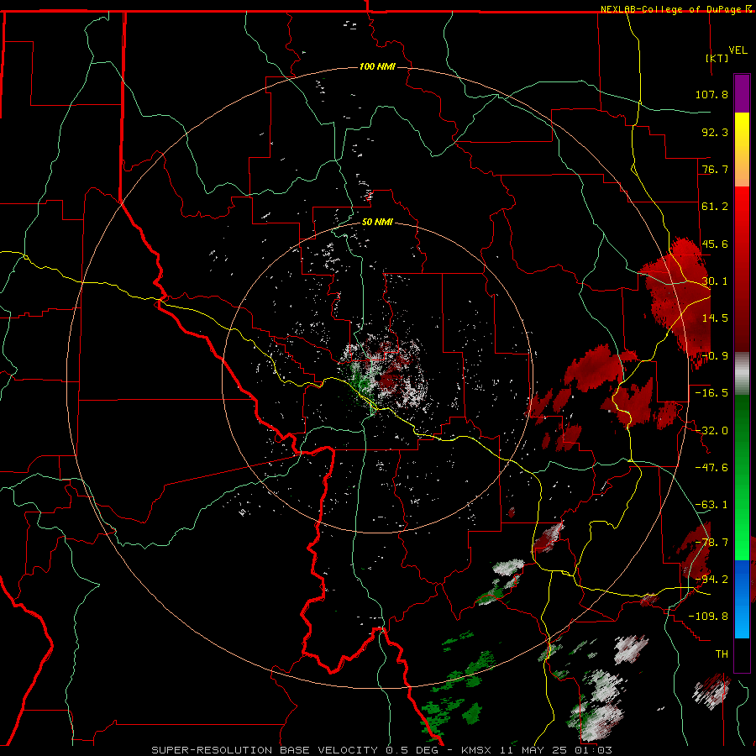Click the 76.7 velocity scale value
The image size is (756, 756).
[715, 169]
